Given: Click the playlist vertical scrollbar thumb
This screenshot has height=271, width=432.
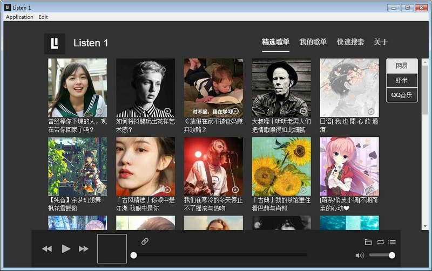Looking at the screenshot, I should pos(425,90).
